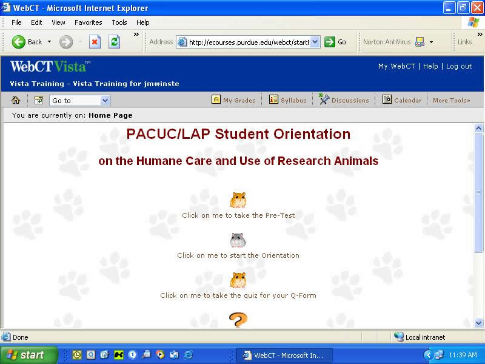This screenshot has height=364, width=485.
Task: Open the course home icon
Action: click(16, 100)
